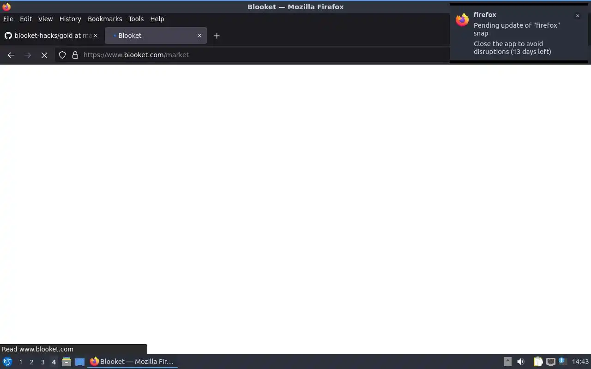
Task: Close the Blooket tab
Action: 199,36
